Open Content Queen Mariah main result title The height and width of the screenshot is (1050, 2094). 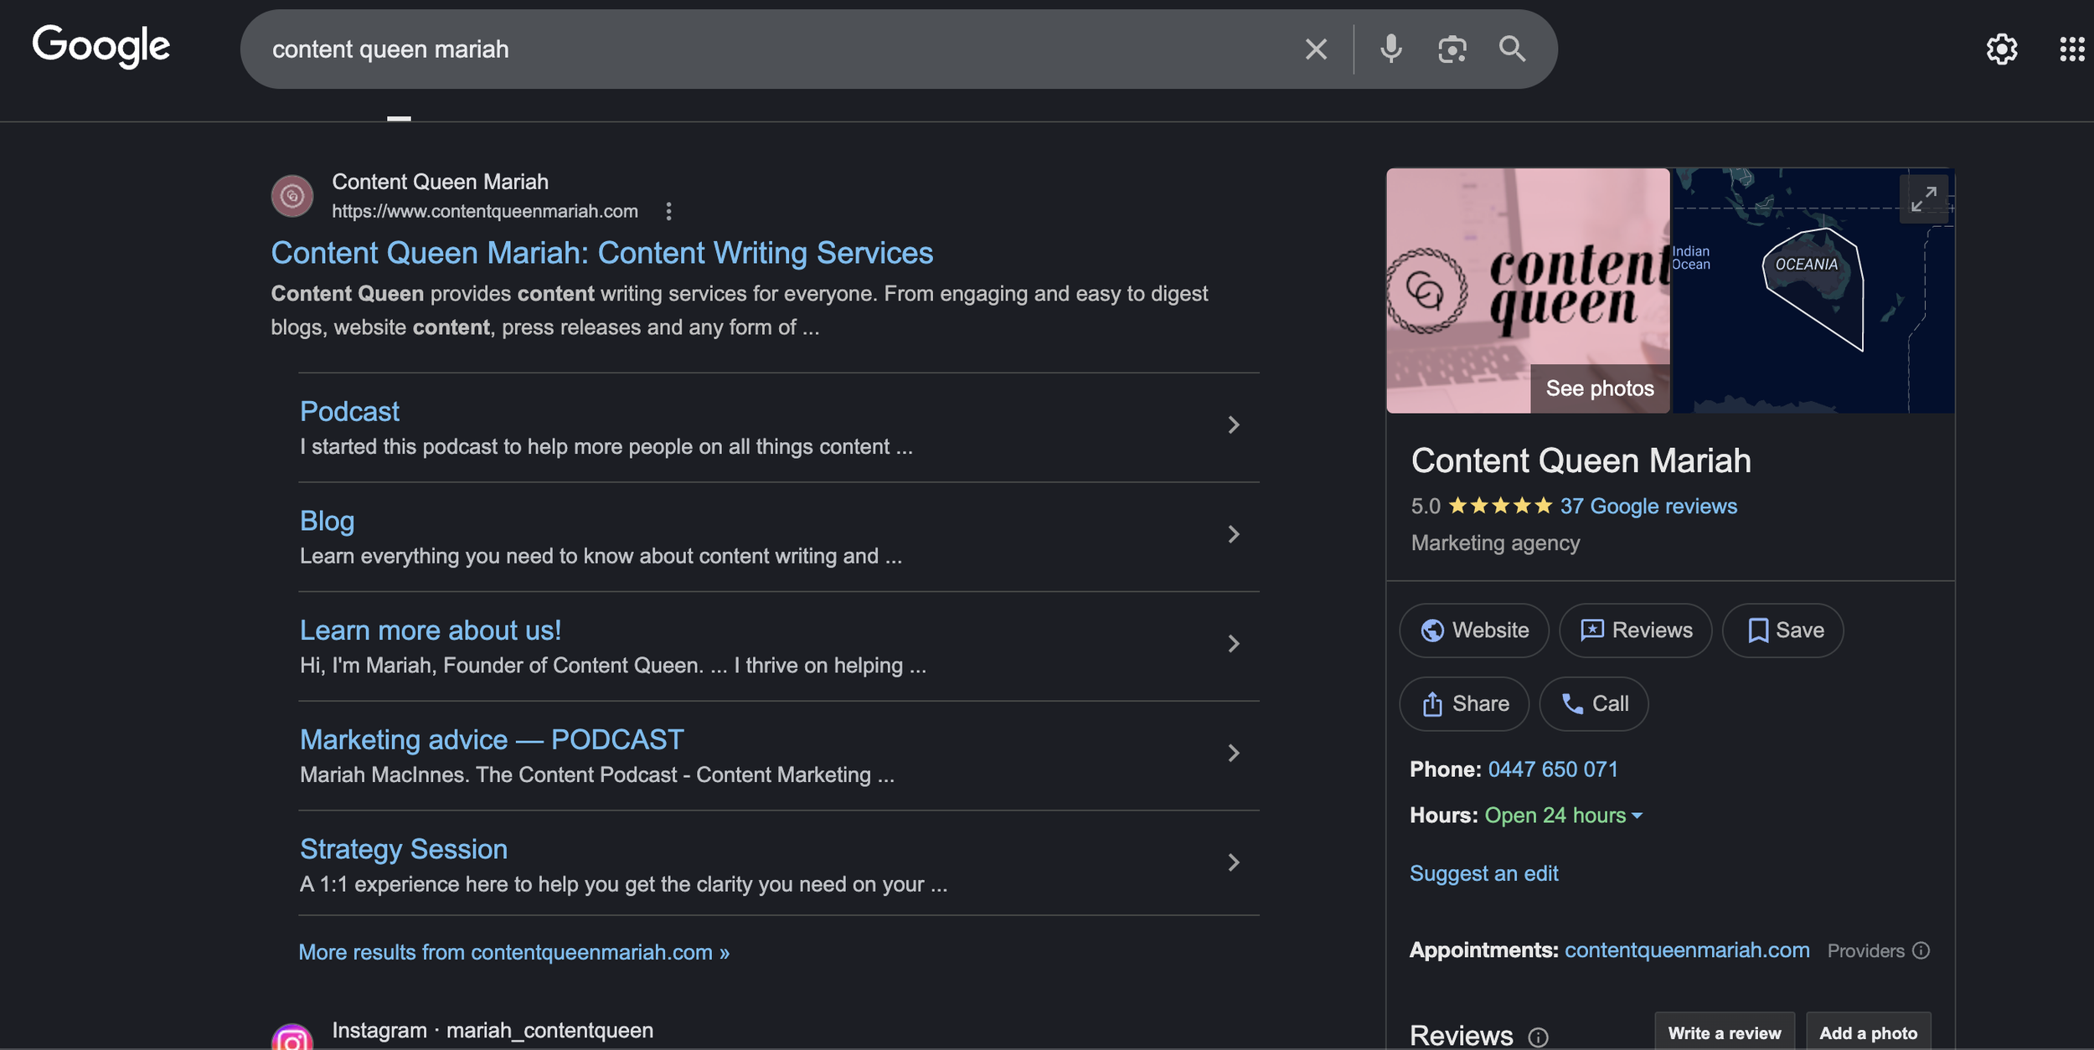(601, 253)
